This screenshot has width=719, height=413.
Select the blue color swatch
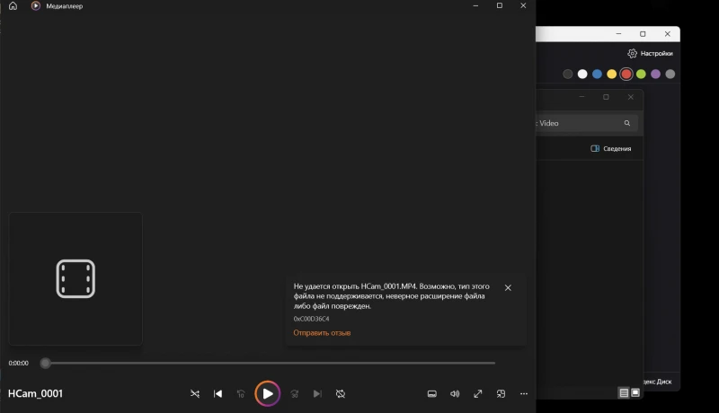[x=597, y=75]
